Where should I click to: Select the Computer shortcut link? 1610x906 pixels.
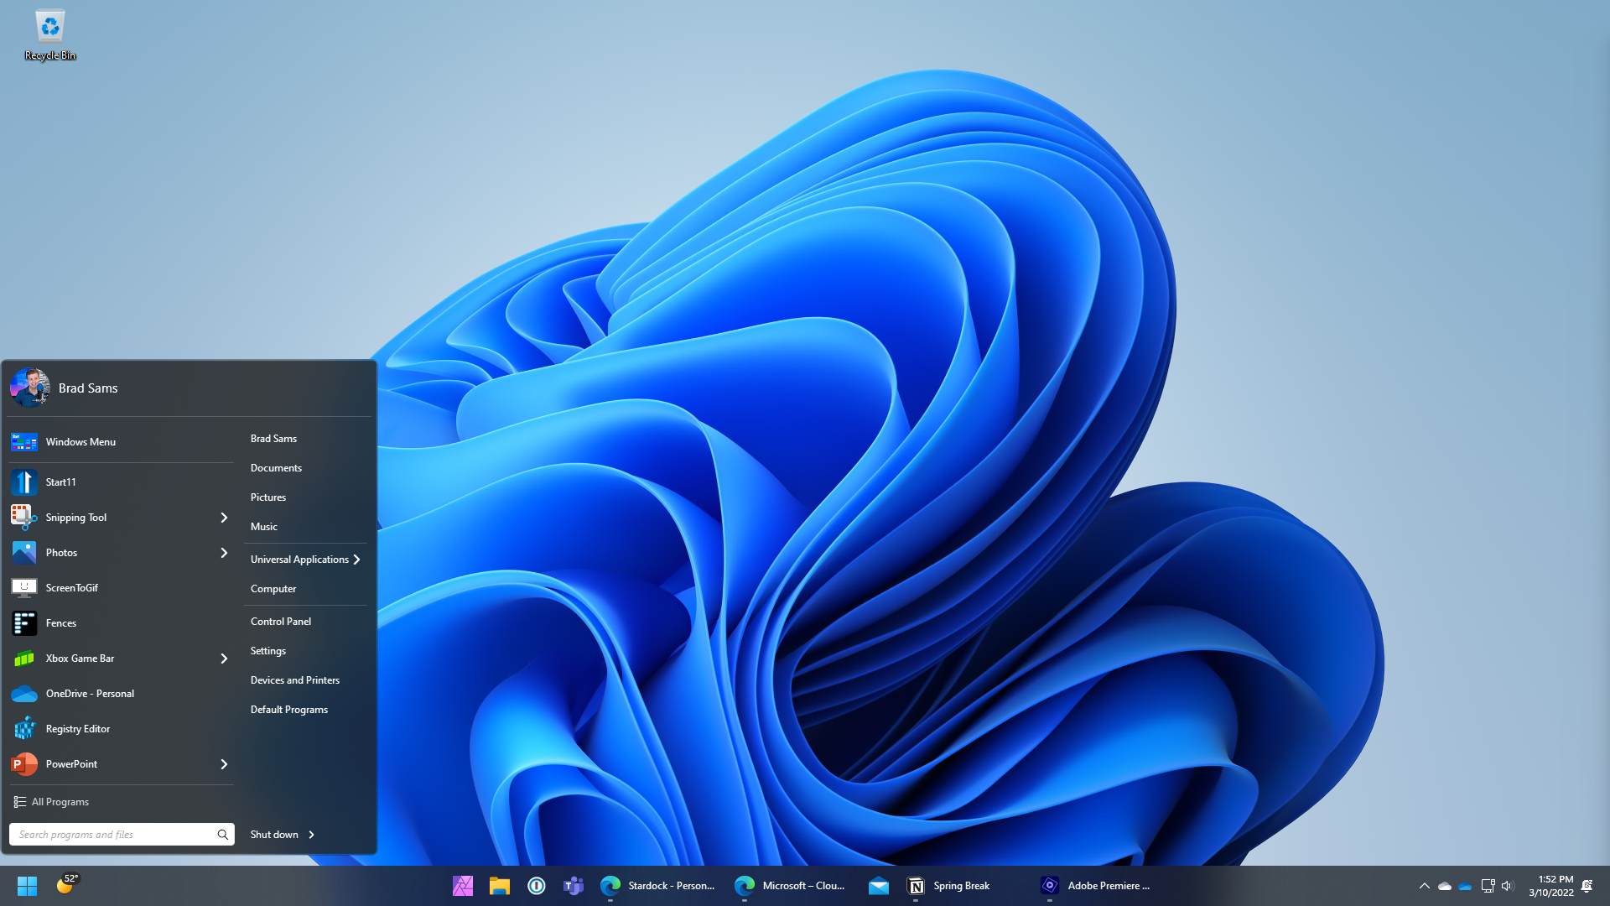tap(273, 587)
